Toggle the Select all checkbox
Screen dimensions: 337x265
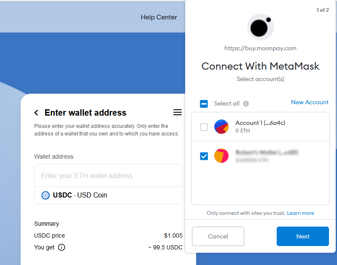(x=204, y=104)
